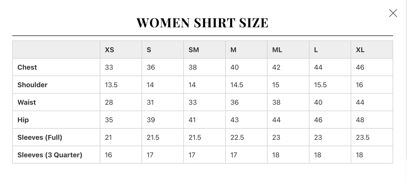Viewport: 407px width, 183px height.
Task: Click shoulder value 15.5 for L
Action: pos(320,85)
